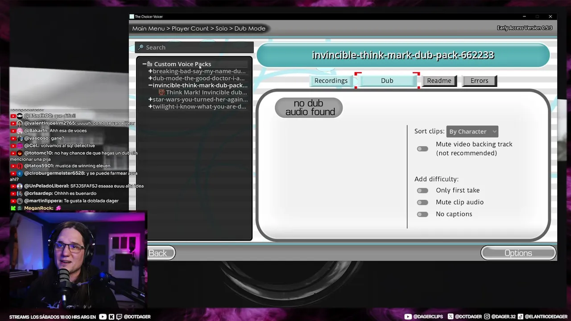Click the avatar of @totomc10 in chat

coord(20,153)
